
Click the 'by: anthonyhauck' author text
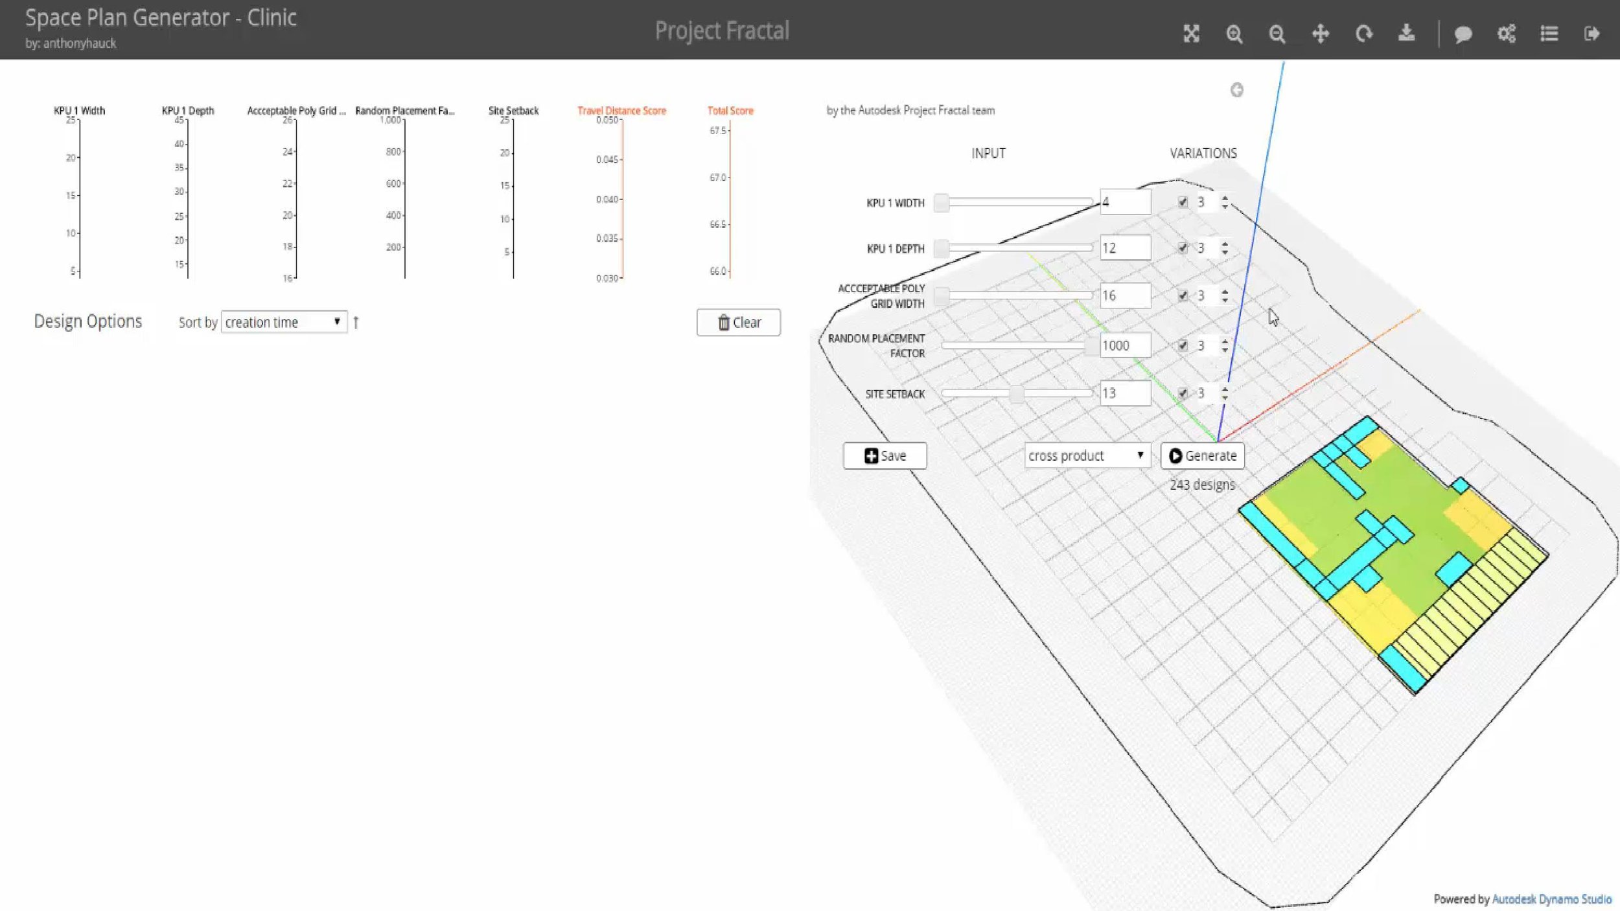[x=71, y=43]
